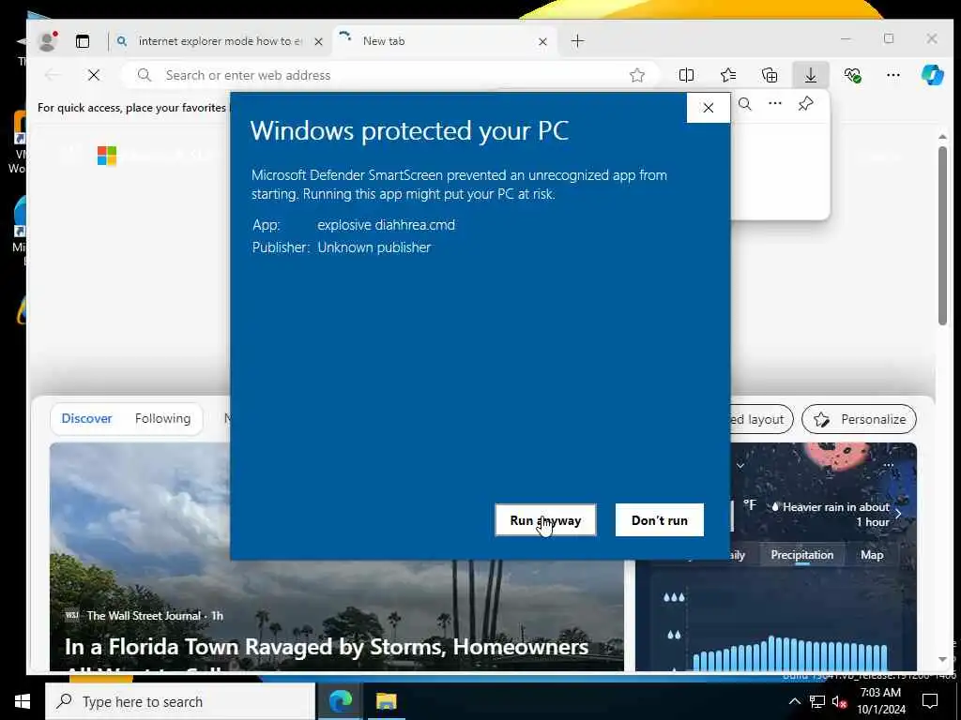The height and width of the screenshot is (720, 961).
Task: Go to next weather alert chevron
Action: pos(898,515)
